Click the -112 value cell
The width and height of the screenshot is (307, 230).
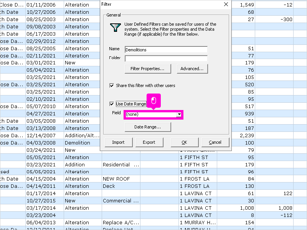pyautogui.click(x=274, y=215)
